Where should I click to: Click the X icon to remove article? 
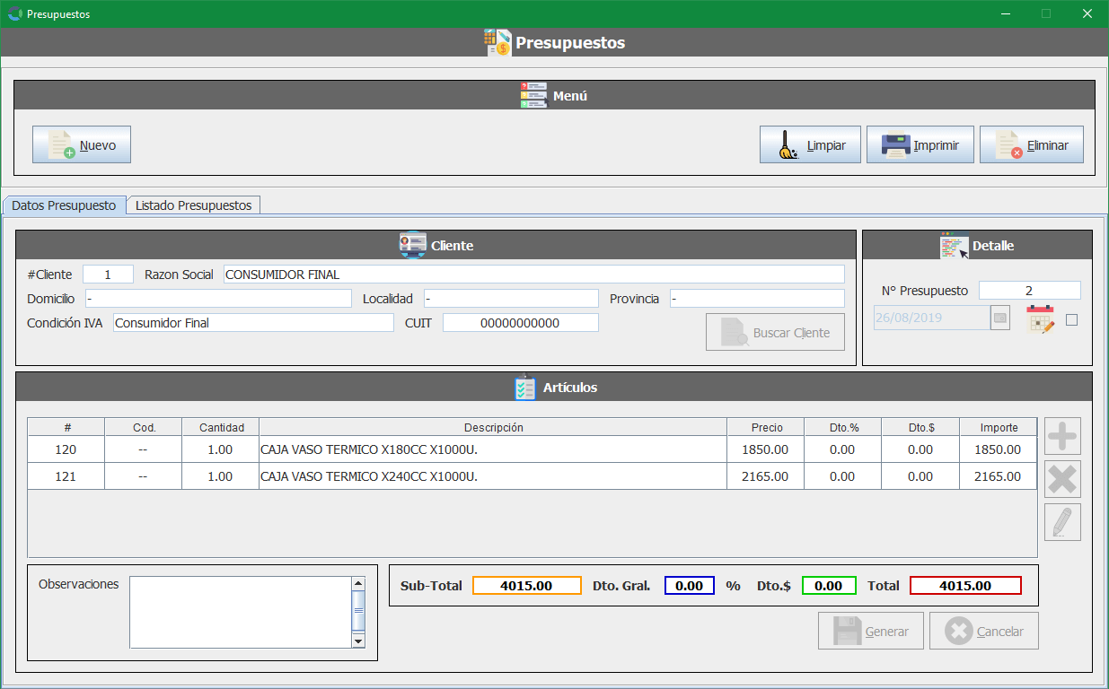(1062, 479)
